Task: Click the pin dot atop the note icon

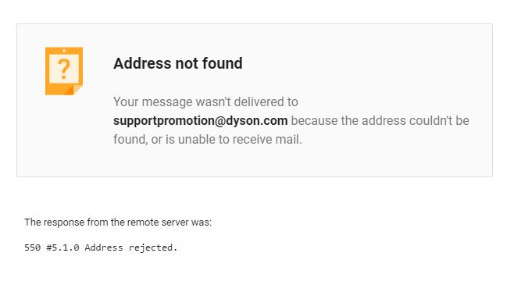Action: tap(64, 51)
